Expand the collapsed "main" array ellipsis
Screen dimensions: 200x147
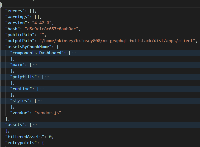35,65
